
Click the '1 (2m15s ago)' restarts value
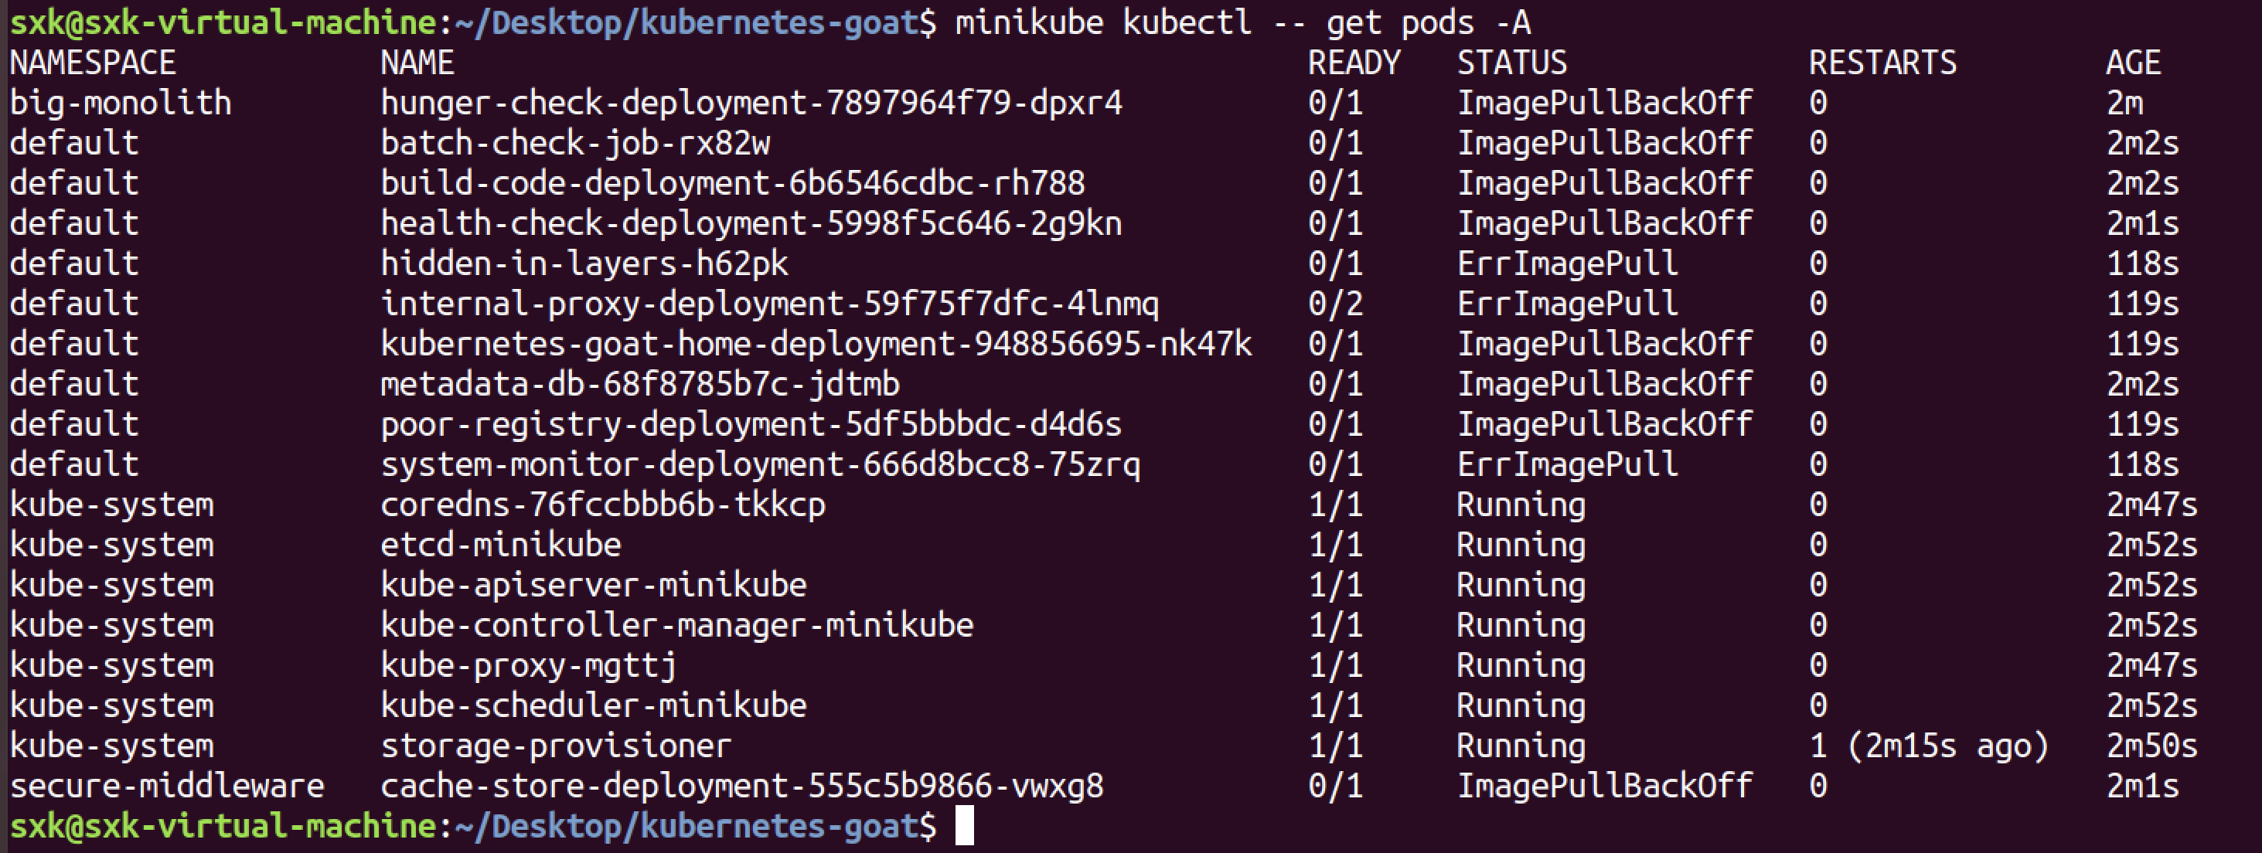1928,746
